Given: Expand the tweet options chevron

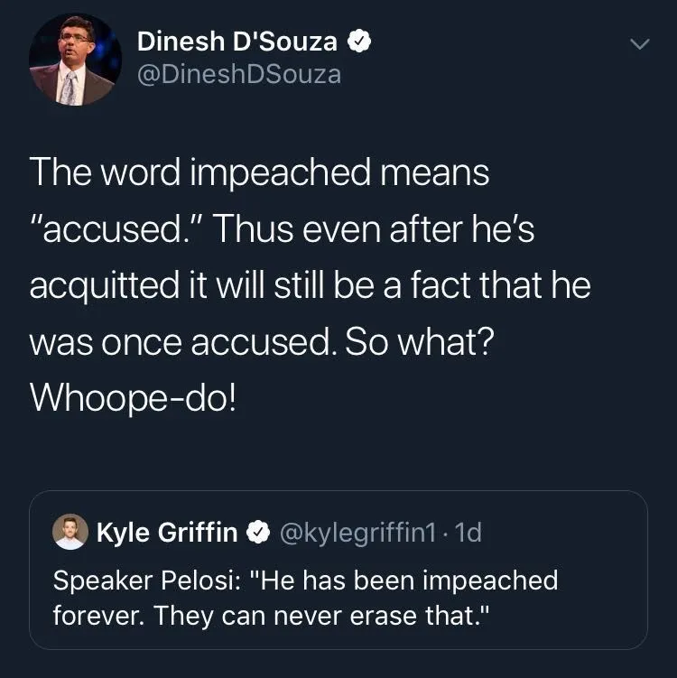Looking at the screenshot, I should point(639,44).
